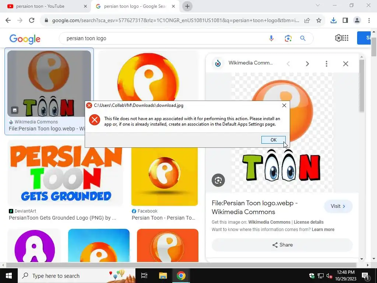Open the File:Persian Toon logo.webp result title
This screenshot has height=283, width=377.
coord(47,129)
